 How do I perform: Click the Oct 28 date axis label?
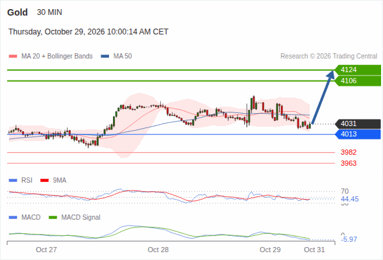coord(158,250)
